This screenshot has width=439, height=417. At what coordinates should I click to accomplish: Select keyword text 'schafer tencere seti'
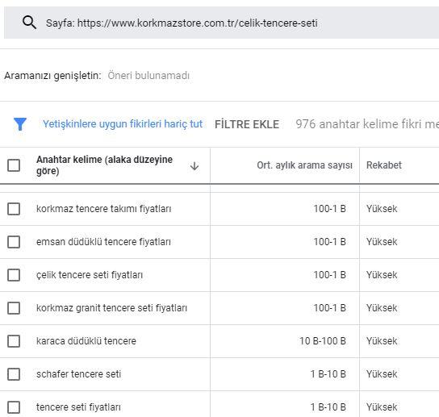(x=78, y=374)
